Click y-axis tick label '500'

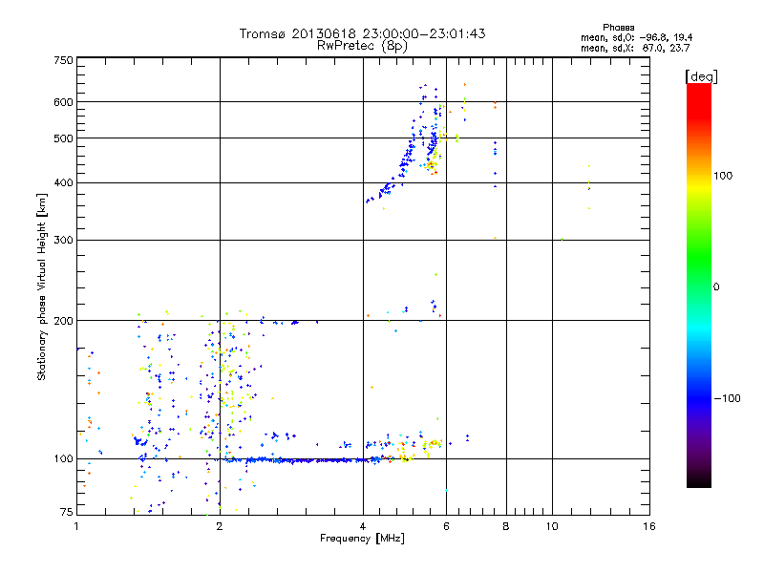[x=63, y=138]
